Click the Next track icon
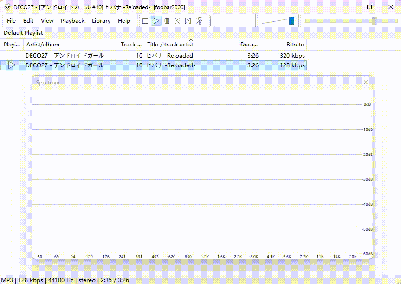 click(x=188, y=20)
